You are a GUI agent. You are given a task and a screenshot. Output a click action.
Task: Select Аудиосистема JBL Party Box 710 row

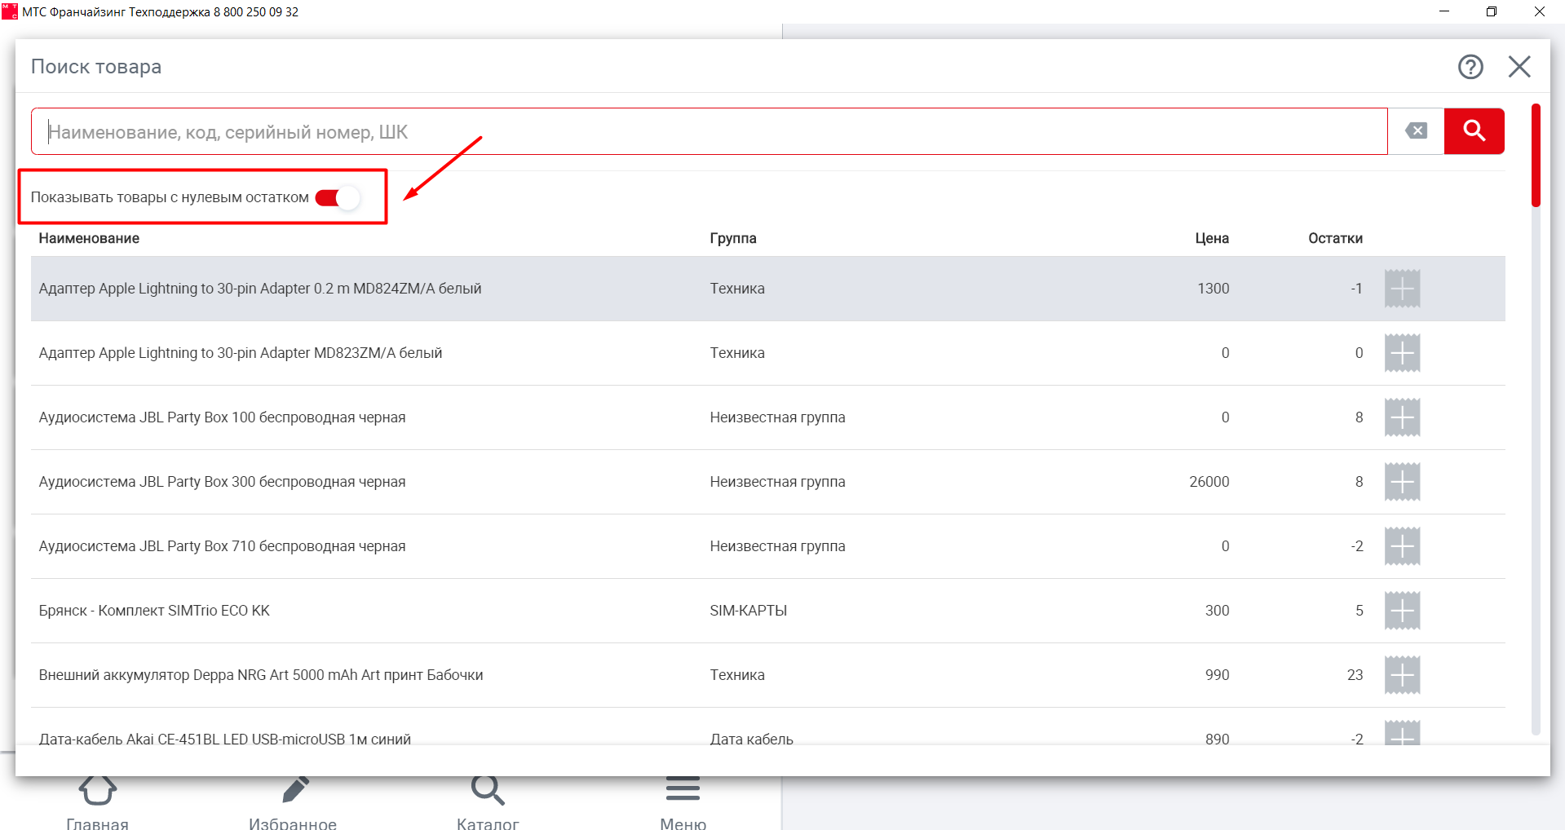pyautogui.click(x=768, y=546)
